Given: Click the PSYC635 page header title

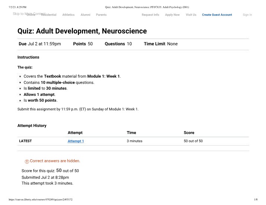Looking at the screenshot, I should pyautogui.click(x=147, y=7).
